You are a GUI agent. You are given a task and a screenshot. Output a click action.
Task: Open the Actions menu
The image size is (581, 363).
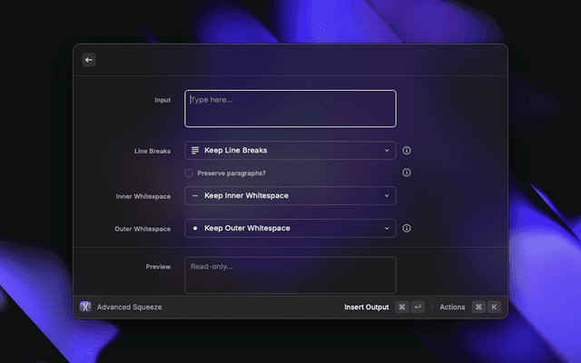click(452, 307)
